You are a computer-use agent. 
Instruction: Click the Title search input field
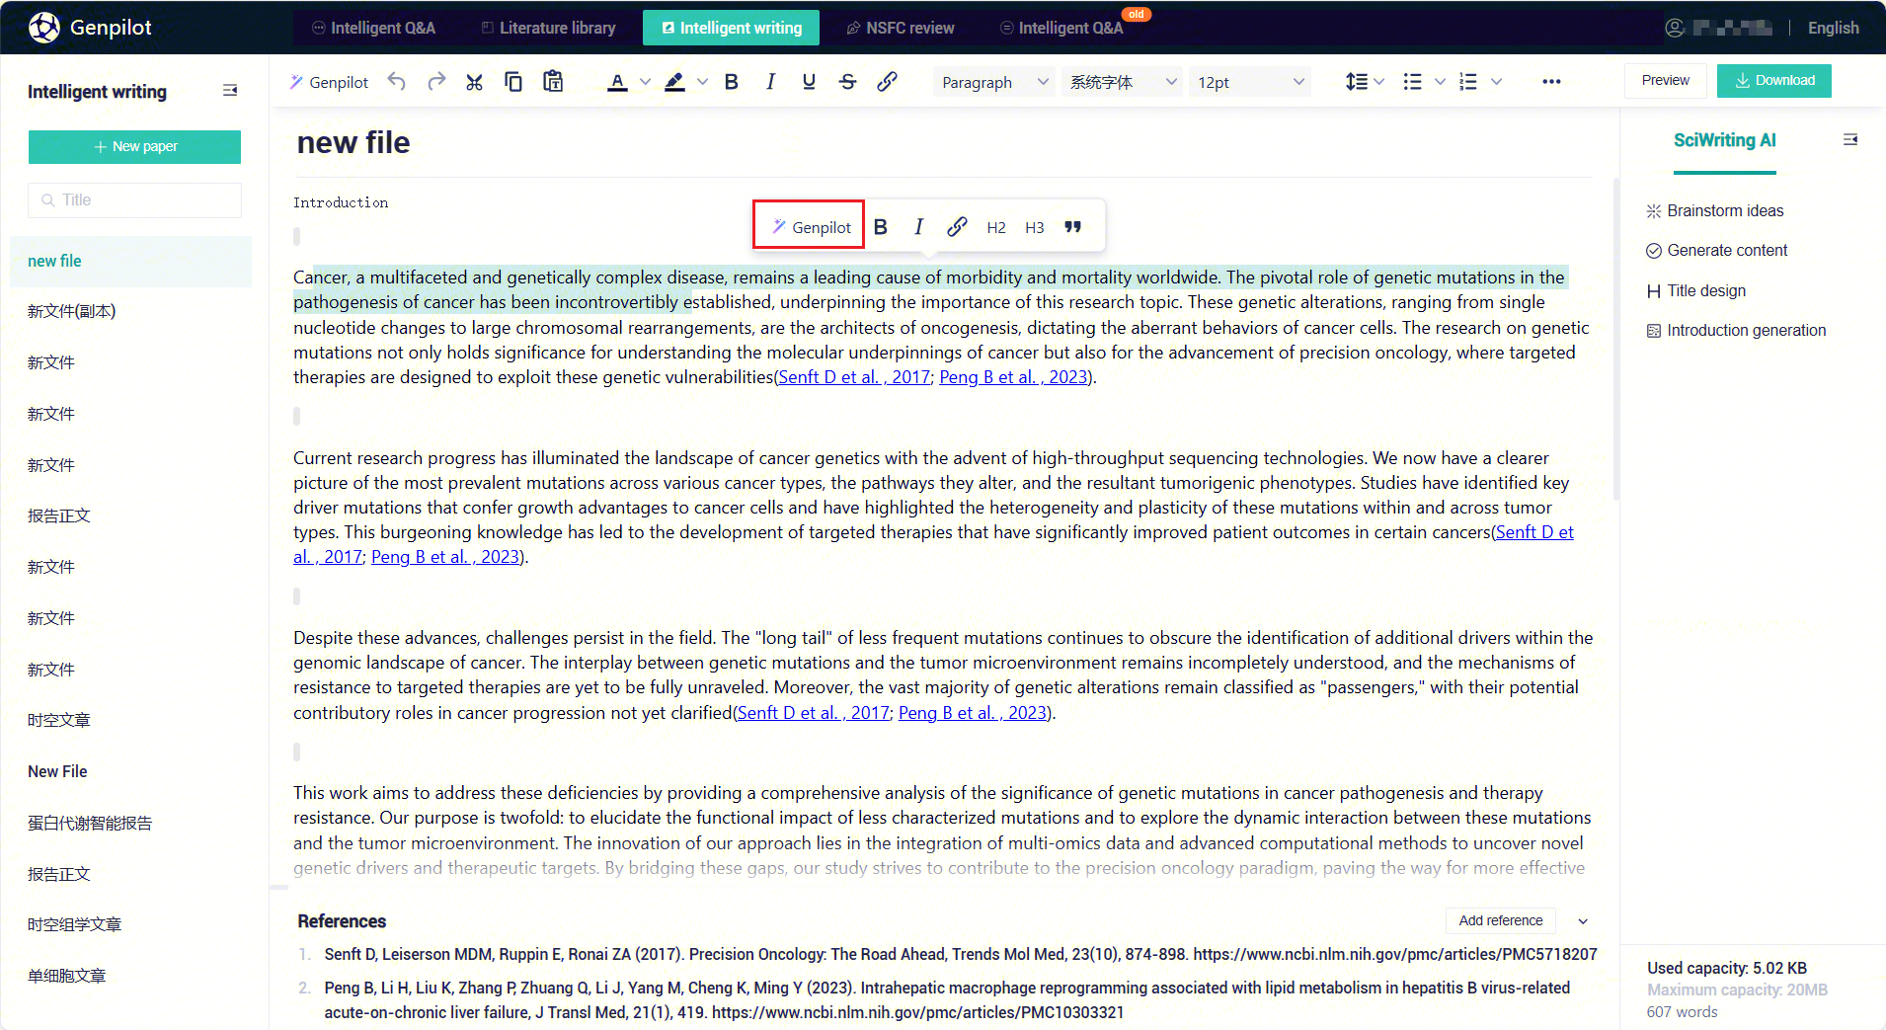[134, 199]
